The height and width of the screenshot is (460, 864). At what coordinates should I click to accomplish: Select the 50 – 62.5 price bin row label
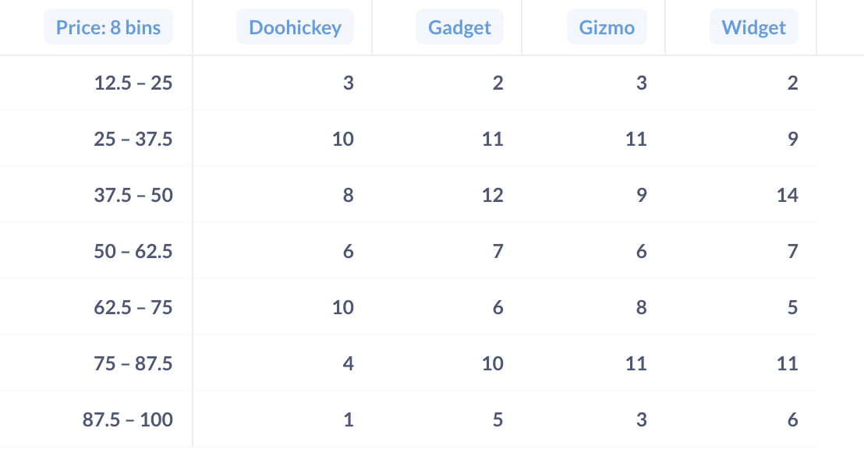(133, 250)
